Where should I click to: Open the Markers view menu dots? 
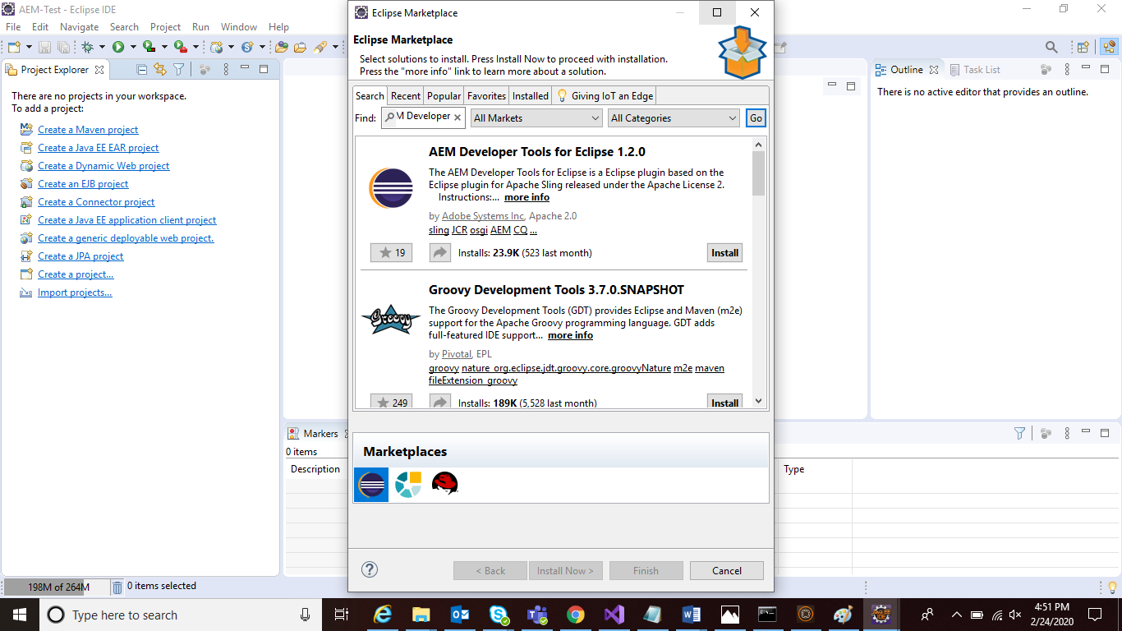pyautogui.click(x=1067, y=433)
